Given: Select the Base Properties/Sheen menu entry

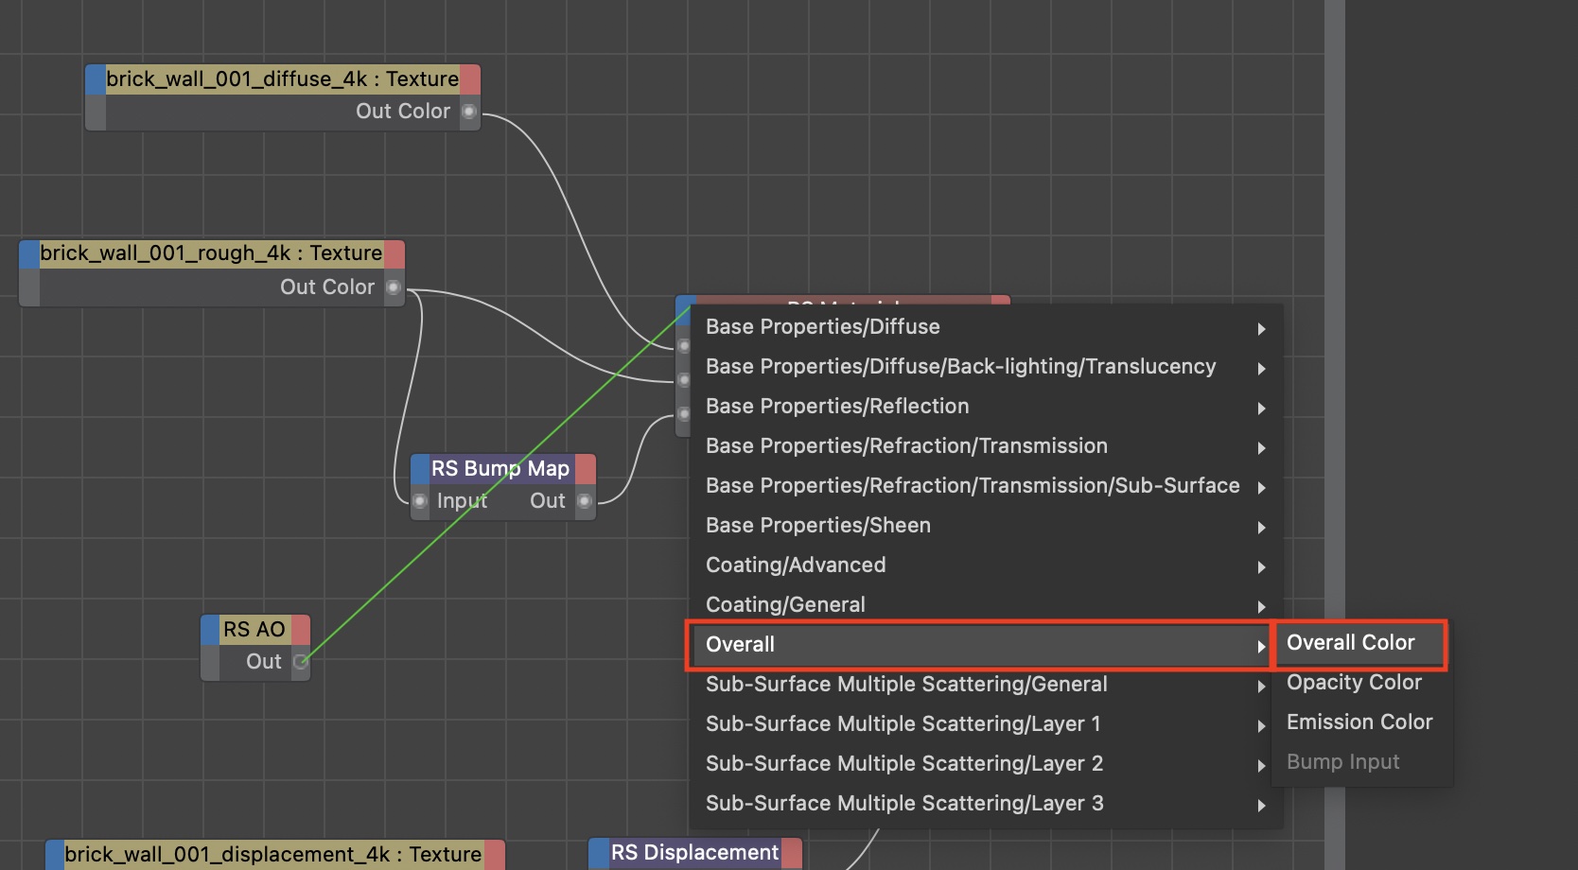Looking at the screenshot, I should pos(818,526).
